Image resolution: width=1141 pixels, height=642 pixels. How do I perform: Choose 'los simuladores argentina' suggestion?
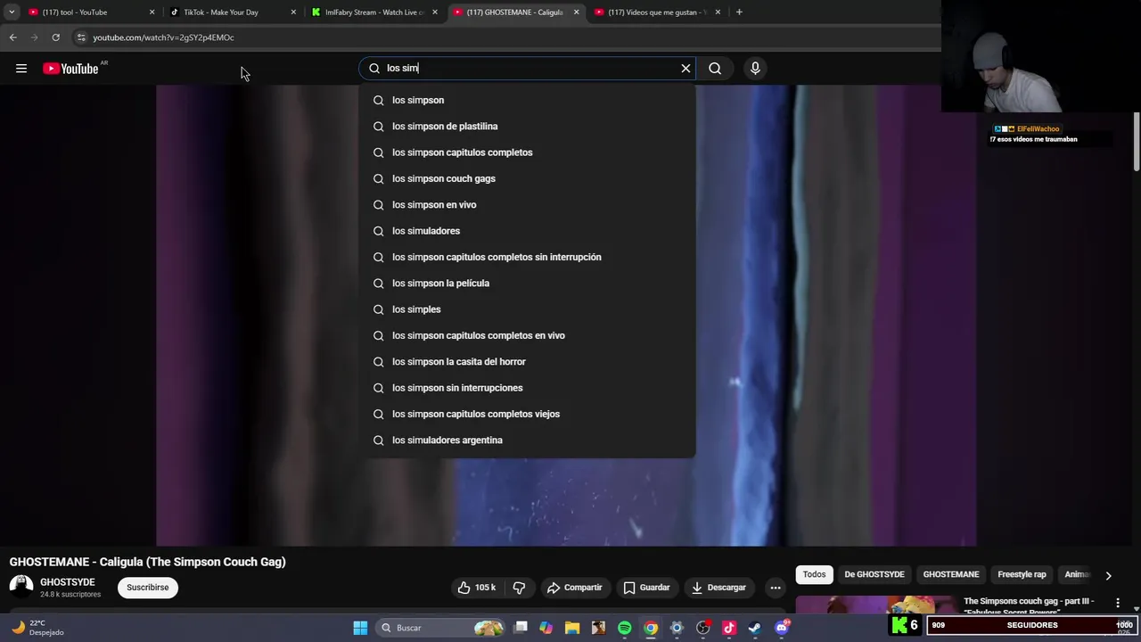(x=527, y=440)
